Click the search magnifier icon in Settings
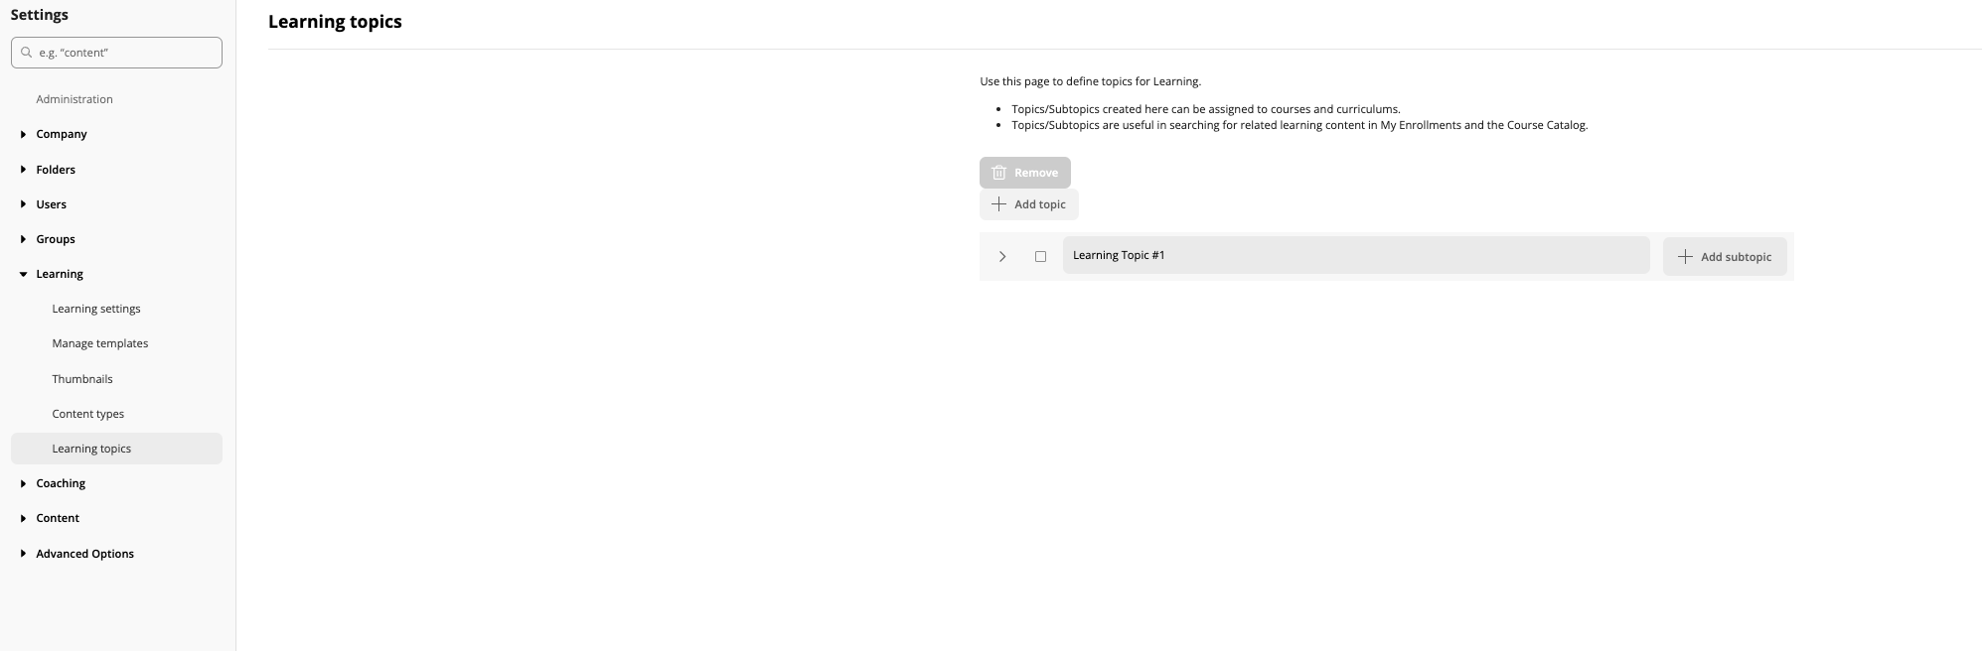 point(27,53)
